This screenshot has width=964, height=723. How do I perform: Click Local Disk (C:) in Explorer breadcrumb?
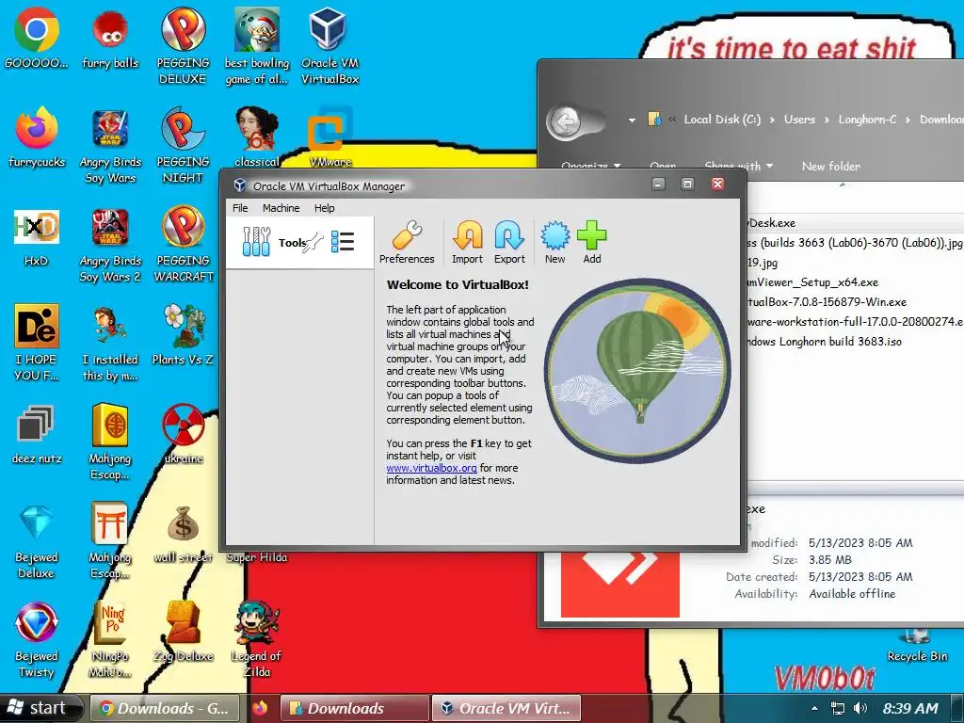point(722,120)
